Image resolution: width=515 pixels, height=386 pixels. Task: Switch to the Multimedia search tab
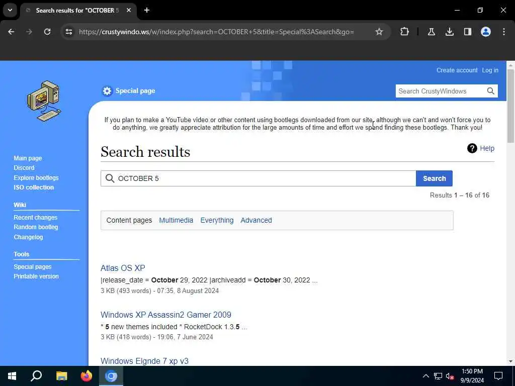pos(176,220)
